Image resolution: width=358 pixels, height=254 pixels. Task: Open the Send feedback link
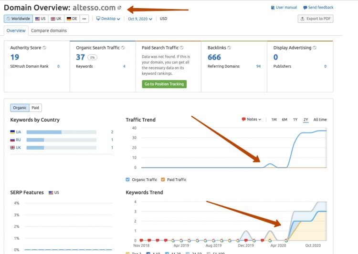pos(321,8)
